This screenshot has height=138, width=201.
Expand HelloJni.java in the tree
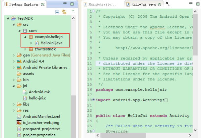pyautogui.click(x=31, y=43)
